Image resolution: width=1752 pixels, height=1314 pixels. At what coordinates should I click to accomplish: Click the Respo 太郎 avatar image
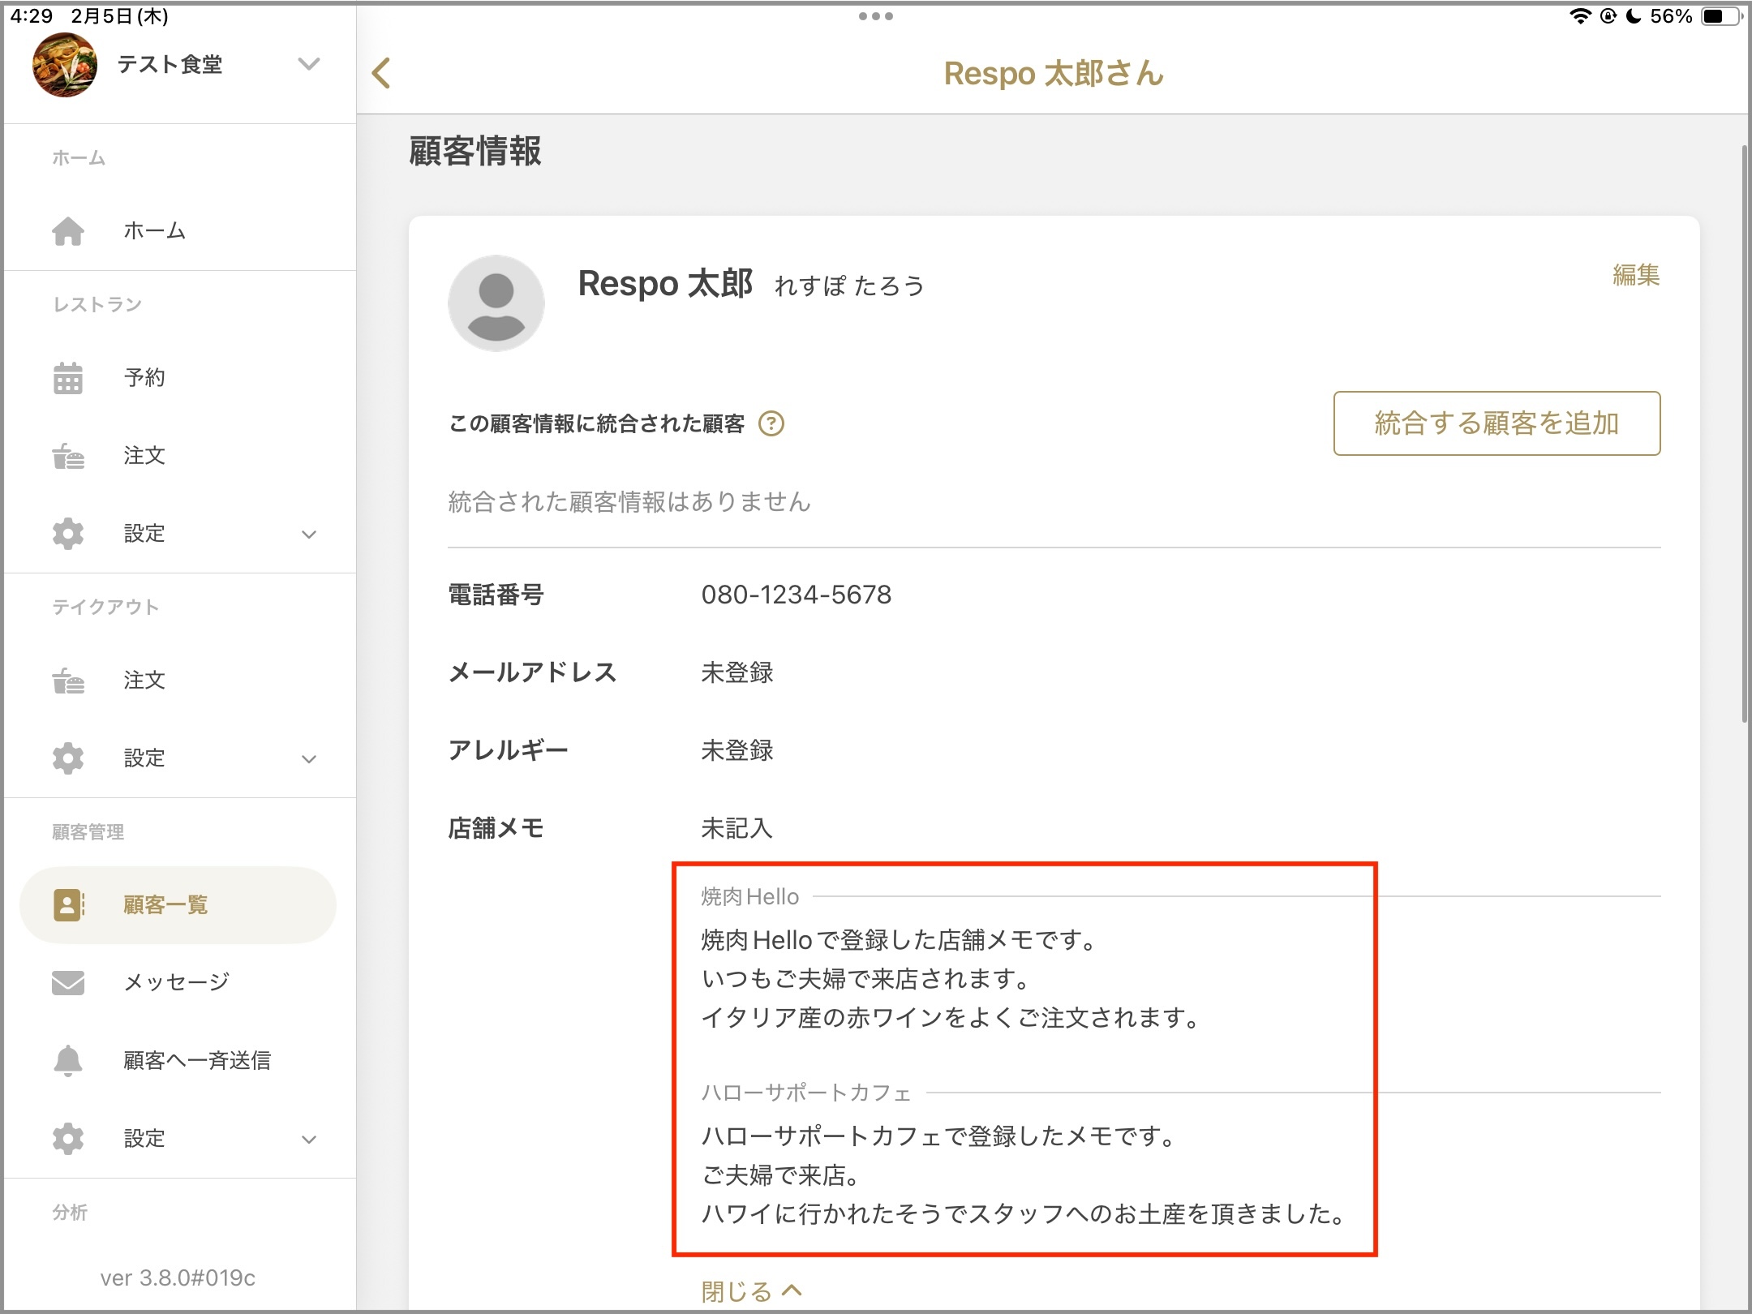coord(496,303)
